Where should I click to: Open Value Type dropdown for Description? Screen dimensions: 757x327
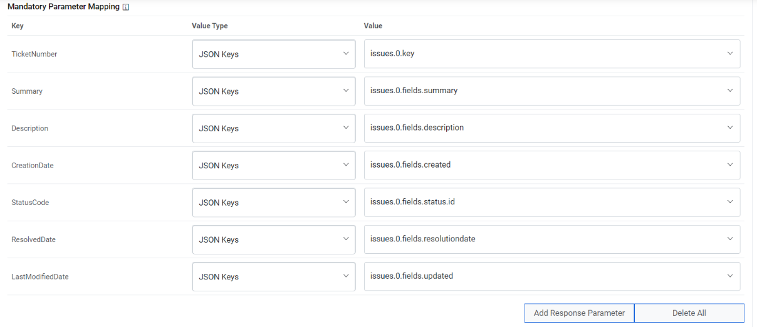[x=273, y=128]
